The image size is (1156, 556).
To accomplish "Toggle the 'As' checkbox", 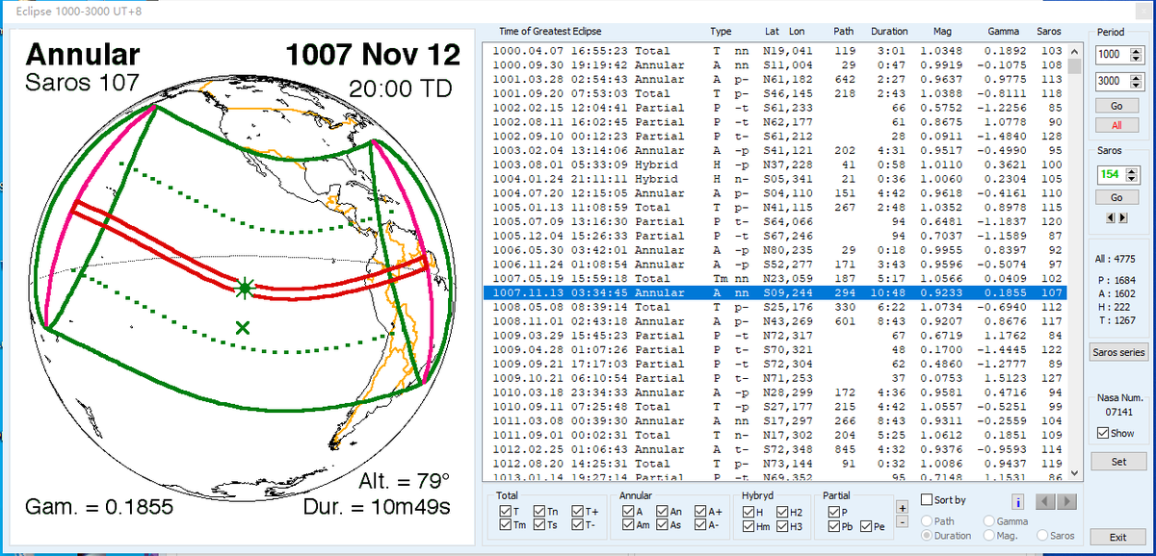I will (x=662, y=526).
